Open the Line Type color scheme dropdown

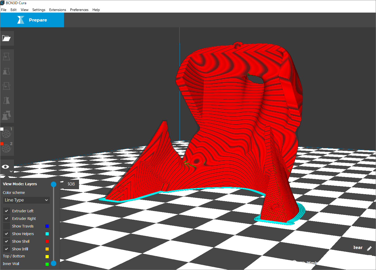[26, 200]
